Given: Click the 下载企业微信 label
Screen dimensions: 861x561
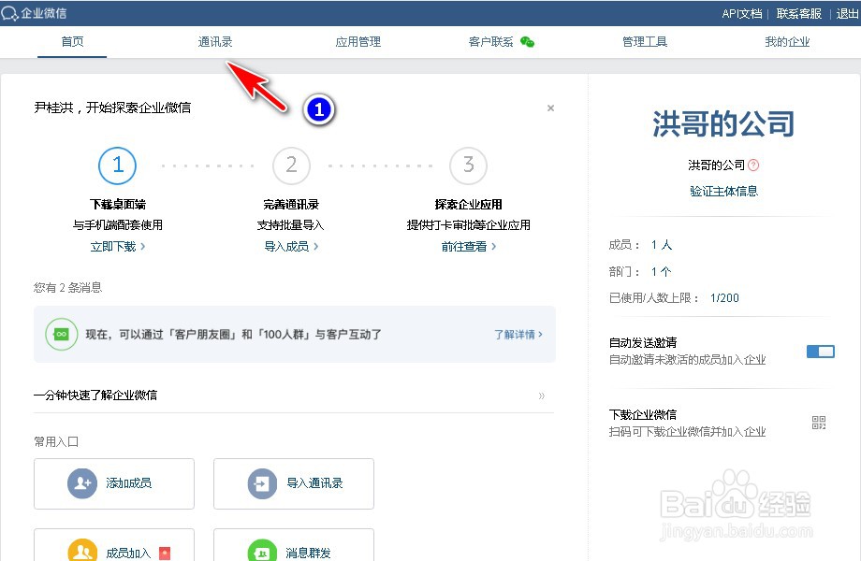Looking at the screenshot, I should [642, 414].
